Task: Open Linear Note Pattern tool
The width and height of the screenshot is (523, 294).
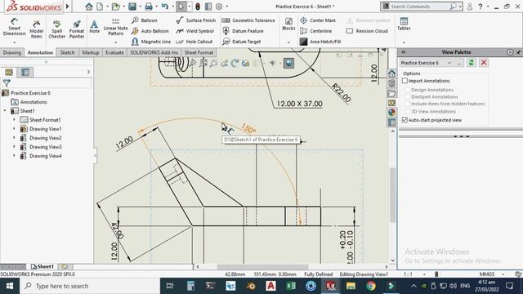Action: tap(115, 27)
